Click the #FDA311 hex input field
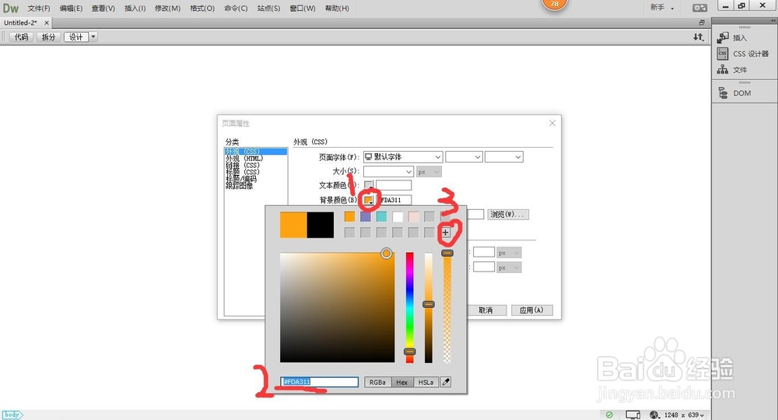Viewport: 778px width, 420px height. (x=320, y=382)
